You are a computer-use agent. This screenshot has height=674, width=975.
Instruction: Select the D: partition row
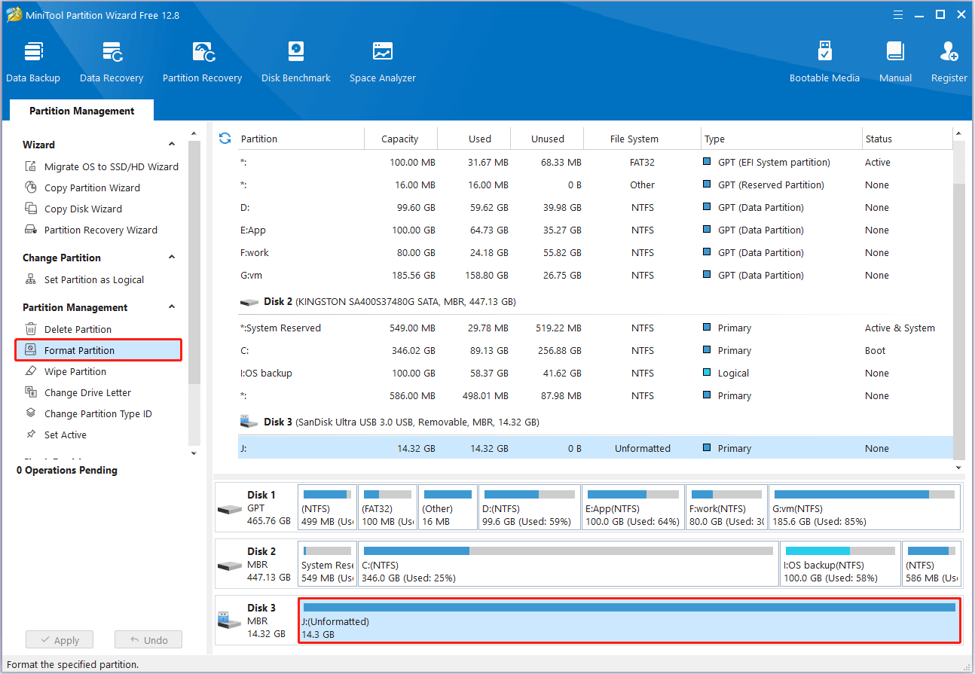tap(595, 207)
